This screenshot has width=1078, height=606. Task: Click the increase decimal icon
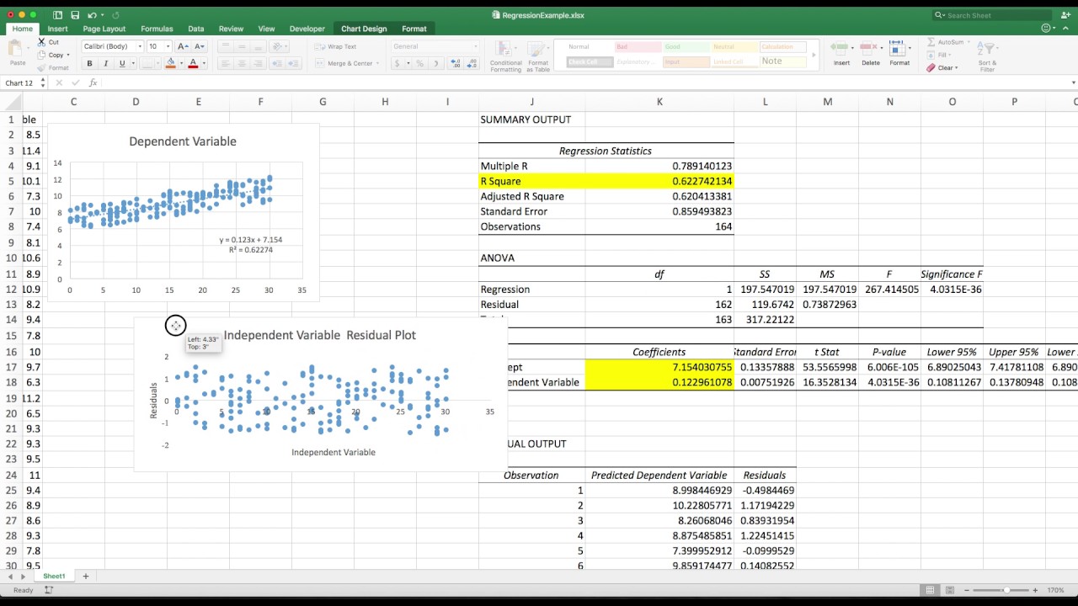pyautogui.click(x=456, y=63)
